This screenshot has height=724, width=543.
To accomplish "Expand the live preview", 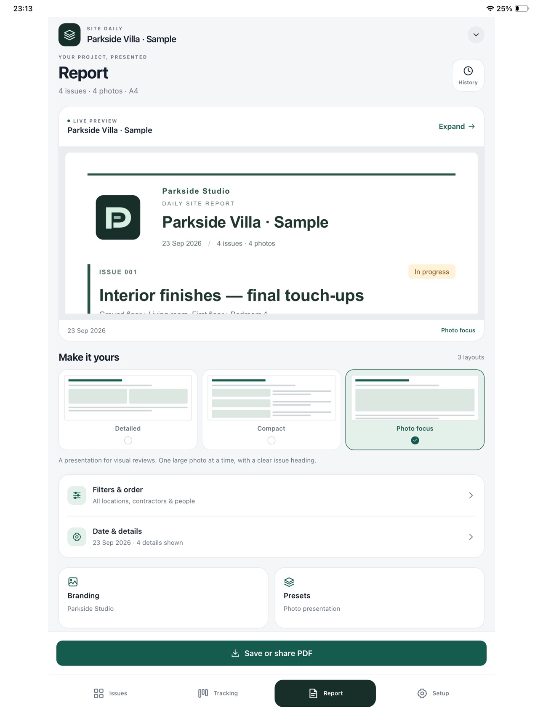I will coord(457,126).
